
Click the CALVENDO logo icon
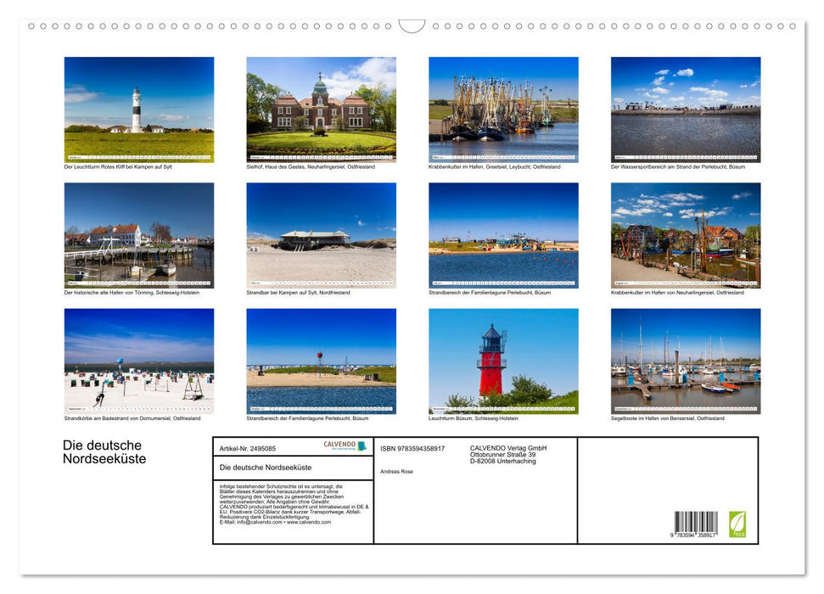345,445
